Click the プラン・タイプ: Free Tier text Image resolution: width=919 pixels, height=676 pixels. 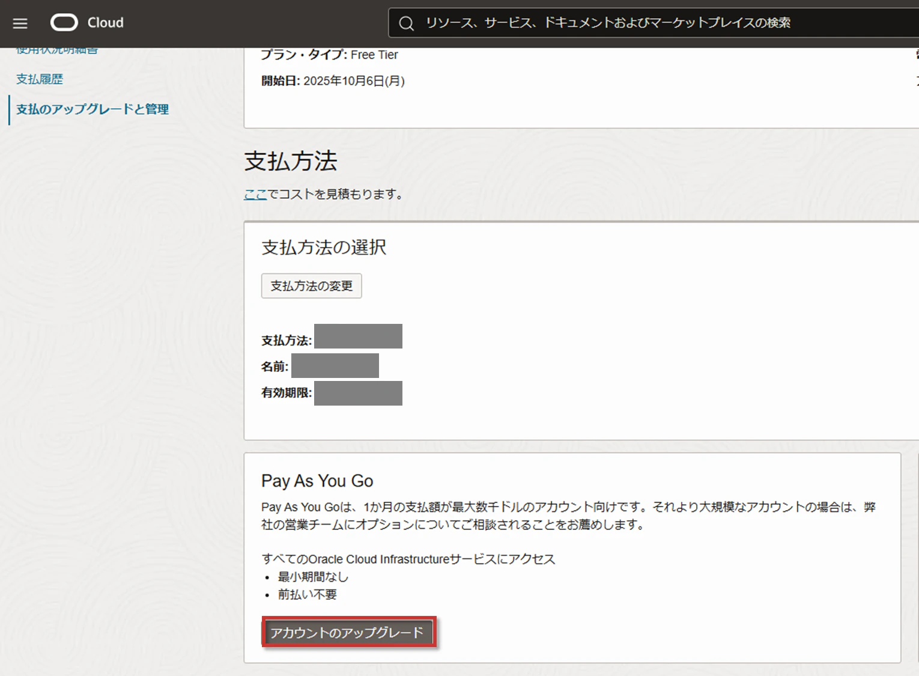329,55
